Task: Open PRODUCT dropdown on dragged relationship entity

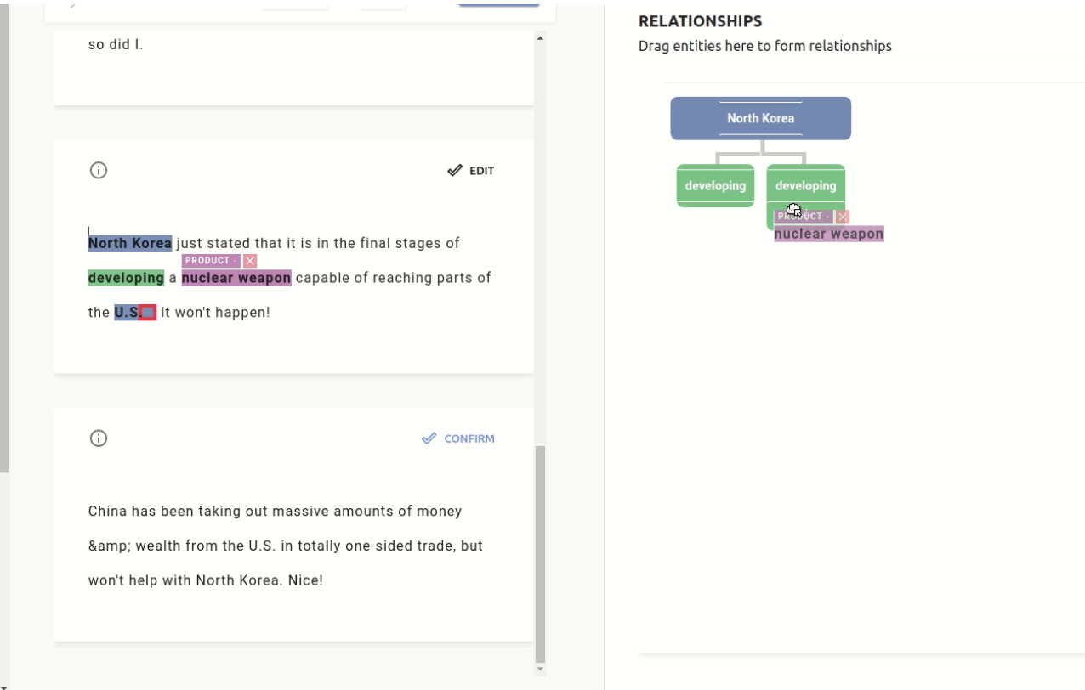Action: 804,217
